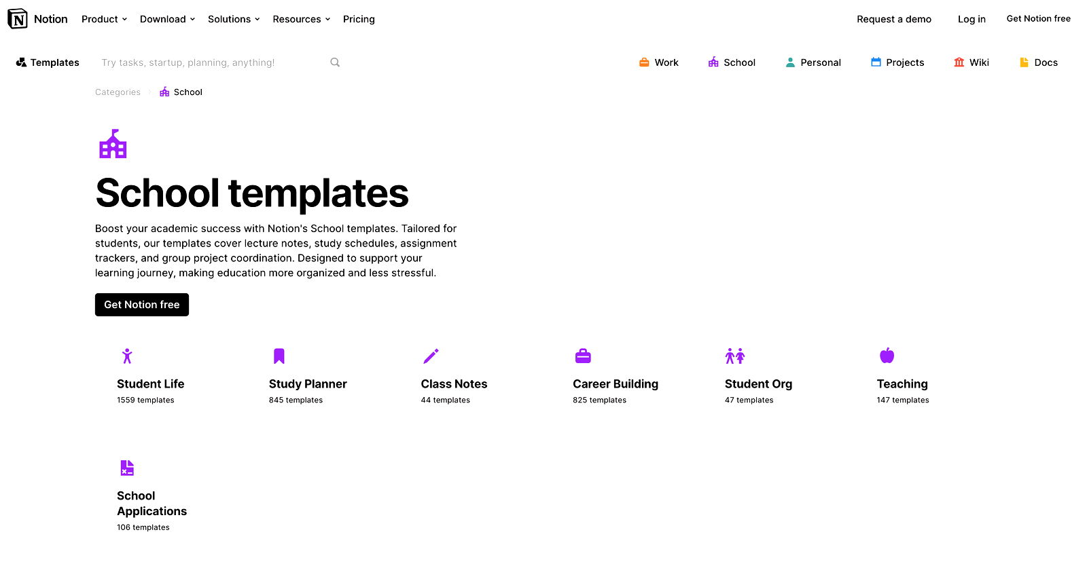Image resolution: width=1087 pixels, height=583 pixels.
Task: Expand the Resources menu
Action: pos(302,19)
